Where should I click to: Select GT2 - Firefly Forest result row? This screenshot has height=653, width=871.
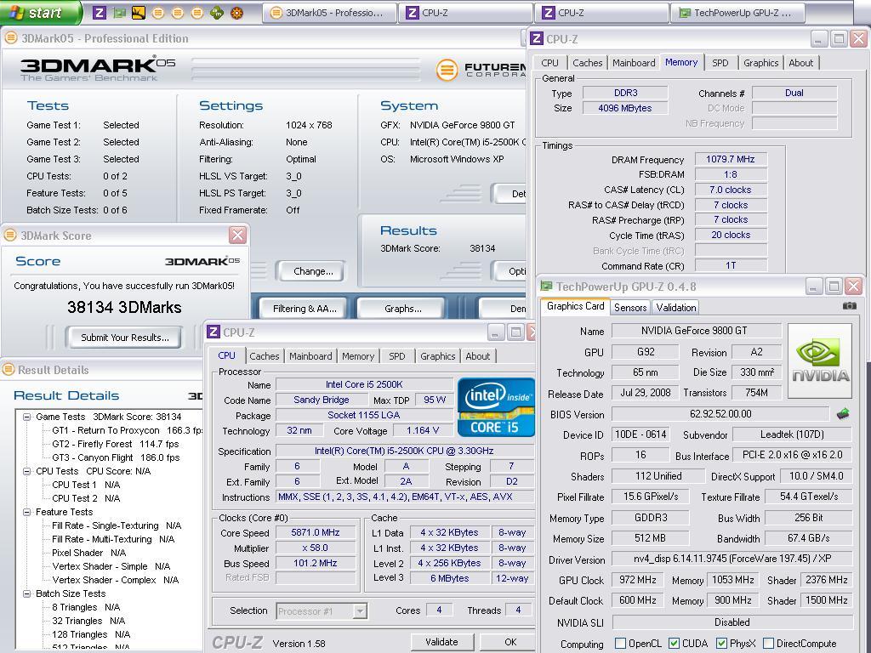(x=116, y=444)
